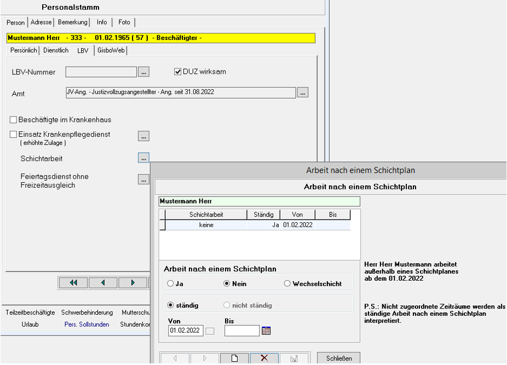Select the ständig radio button
507x365 pixels.
pyautogui.click(x=170, y=305)
